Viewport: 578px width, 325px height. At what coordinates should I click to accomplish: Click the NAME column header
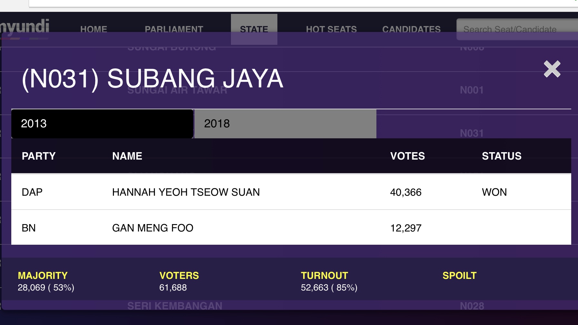127,156
